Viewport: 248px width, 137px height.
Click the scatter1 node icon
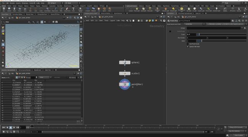(x=125, y=74)
